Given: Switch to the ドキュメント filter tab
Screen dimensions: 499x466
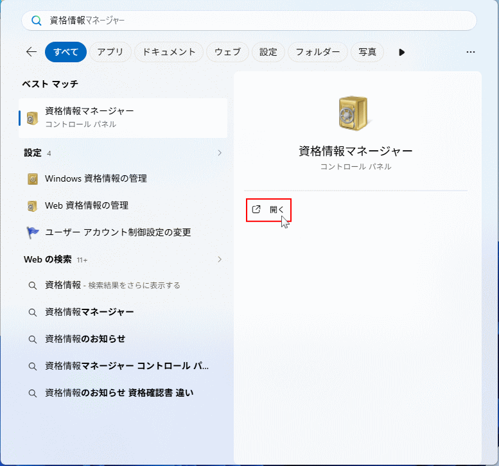Looking at the screenshot, I should pyautogui.click(x=169, y=52).
